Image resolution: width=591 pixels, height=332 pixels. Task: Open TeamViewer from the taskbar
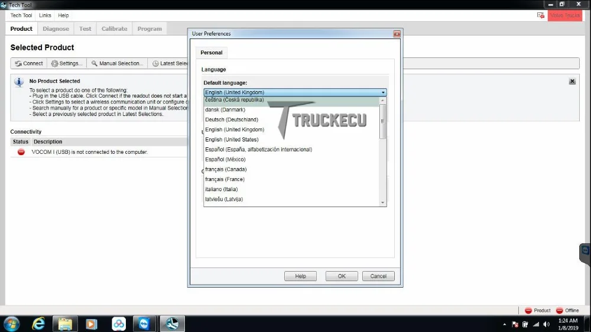point(144,324)
